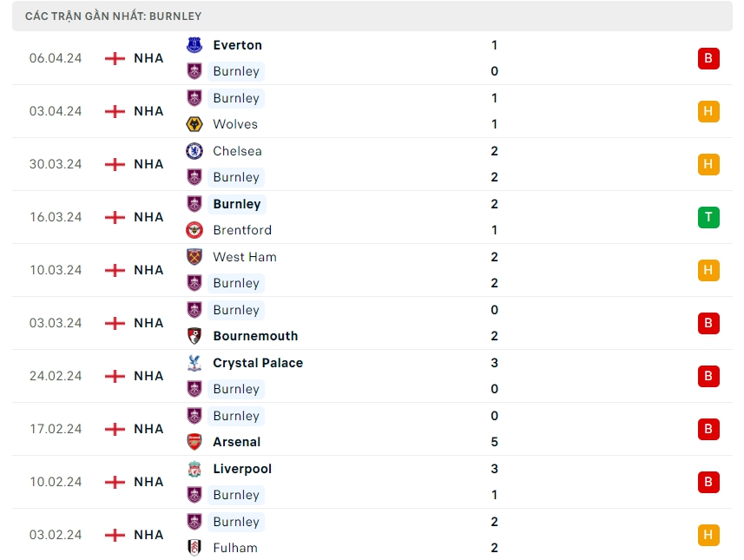Screen dimensions: 744x560
Task: Open the Bournemouth team link
Action: click(255, 336)
